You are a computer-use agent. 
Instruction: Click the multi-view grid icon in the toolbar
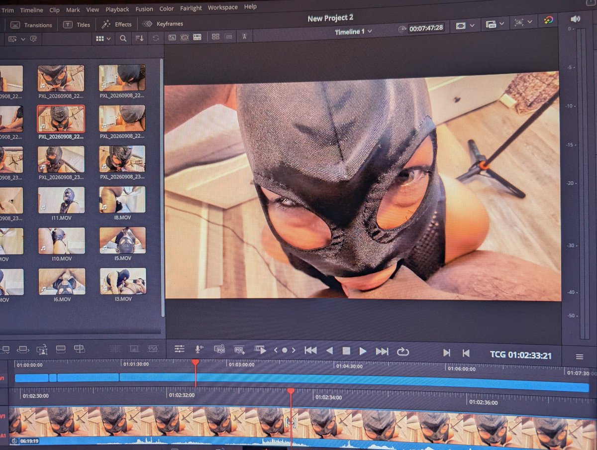pyautogui.click(x=215, y=37)
